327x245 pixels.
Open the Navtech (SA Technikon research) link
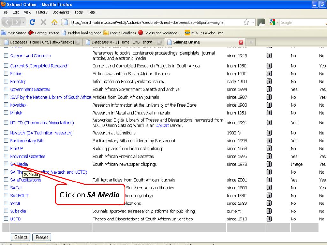41,133
